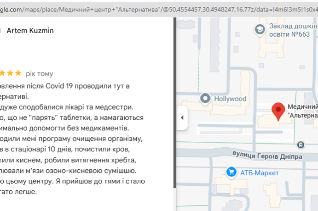Click the red Альтернатива location marker
This screenshot has height=211, width=318.
click(x=278, y=110)
